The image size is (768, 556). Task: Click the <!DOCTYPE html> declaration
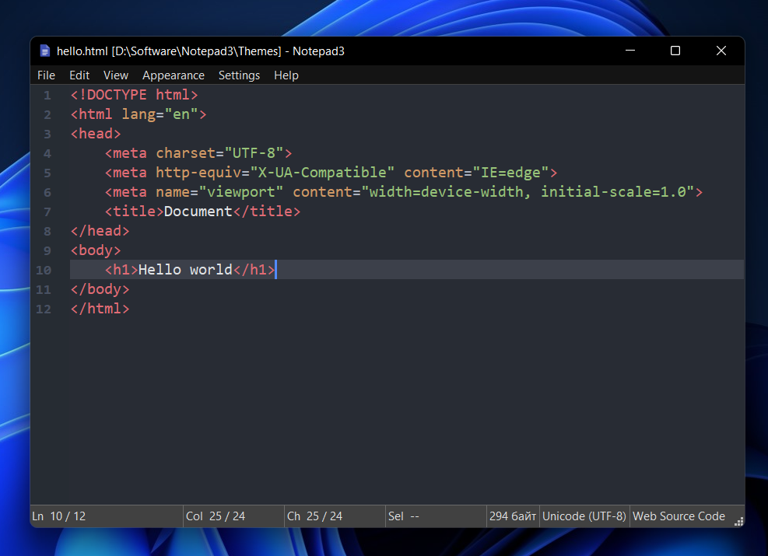pos(134,94)
